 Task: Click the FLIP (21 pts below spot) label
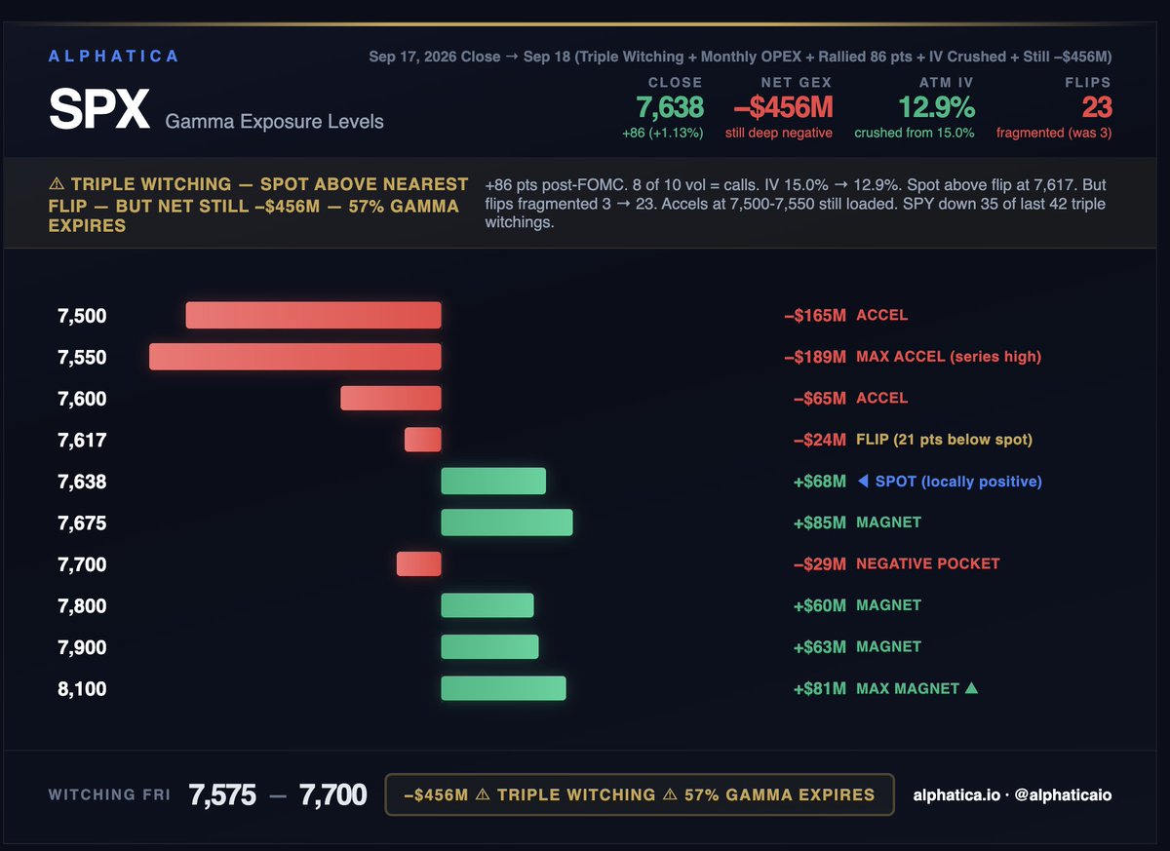(944, 440)
